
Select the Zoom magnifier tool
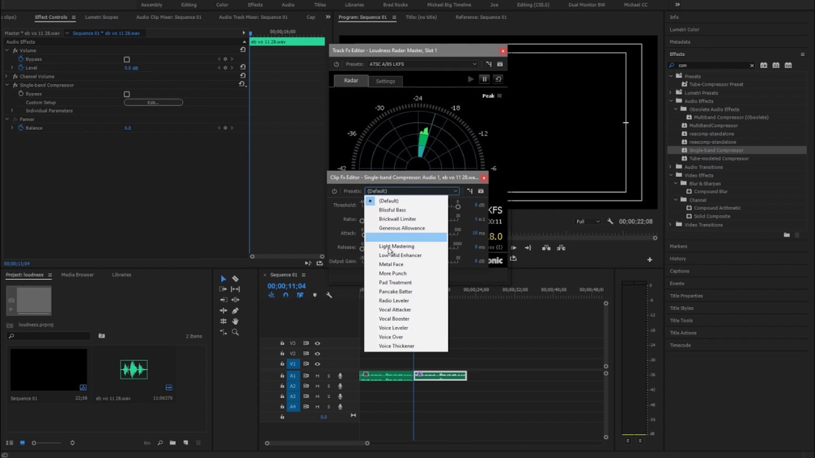point(235,332)
